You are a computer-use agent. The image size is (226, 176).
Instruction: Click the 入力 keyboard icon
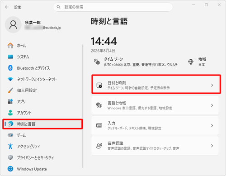tap(99, 125)
